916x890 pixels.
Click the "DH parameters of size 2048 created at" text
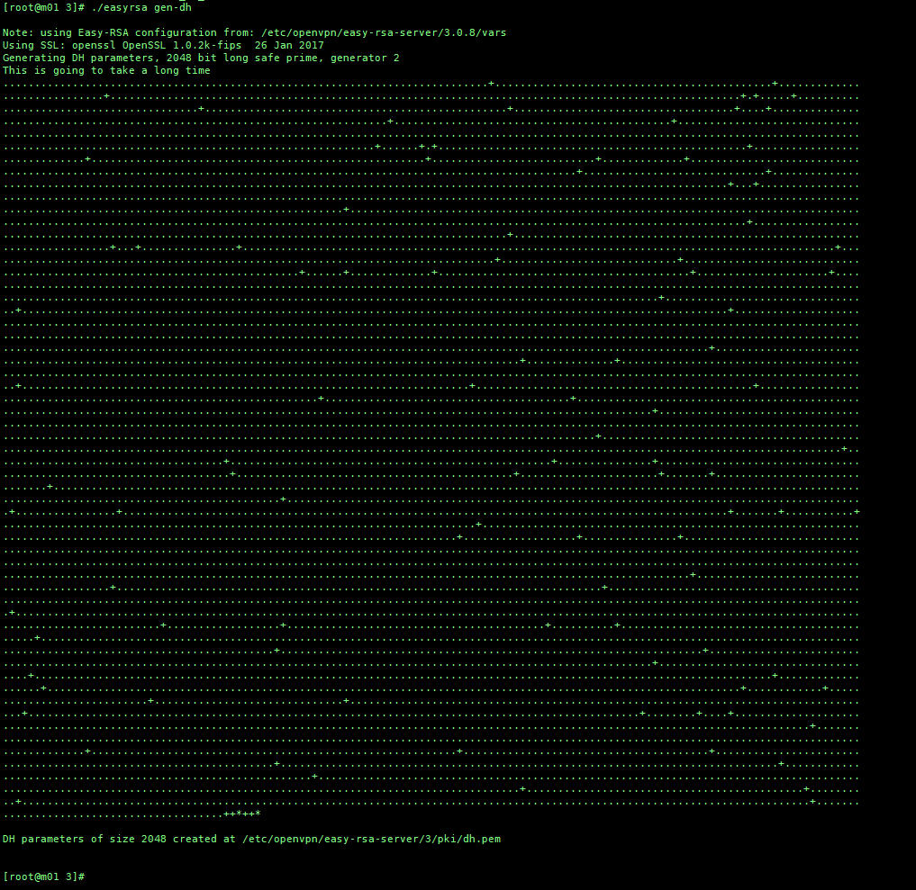(119, 839)
